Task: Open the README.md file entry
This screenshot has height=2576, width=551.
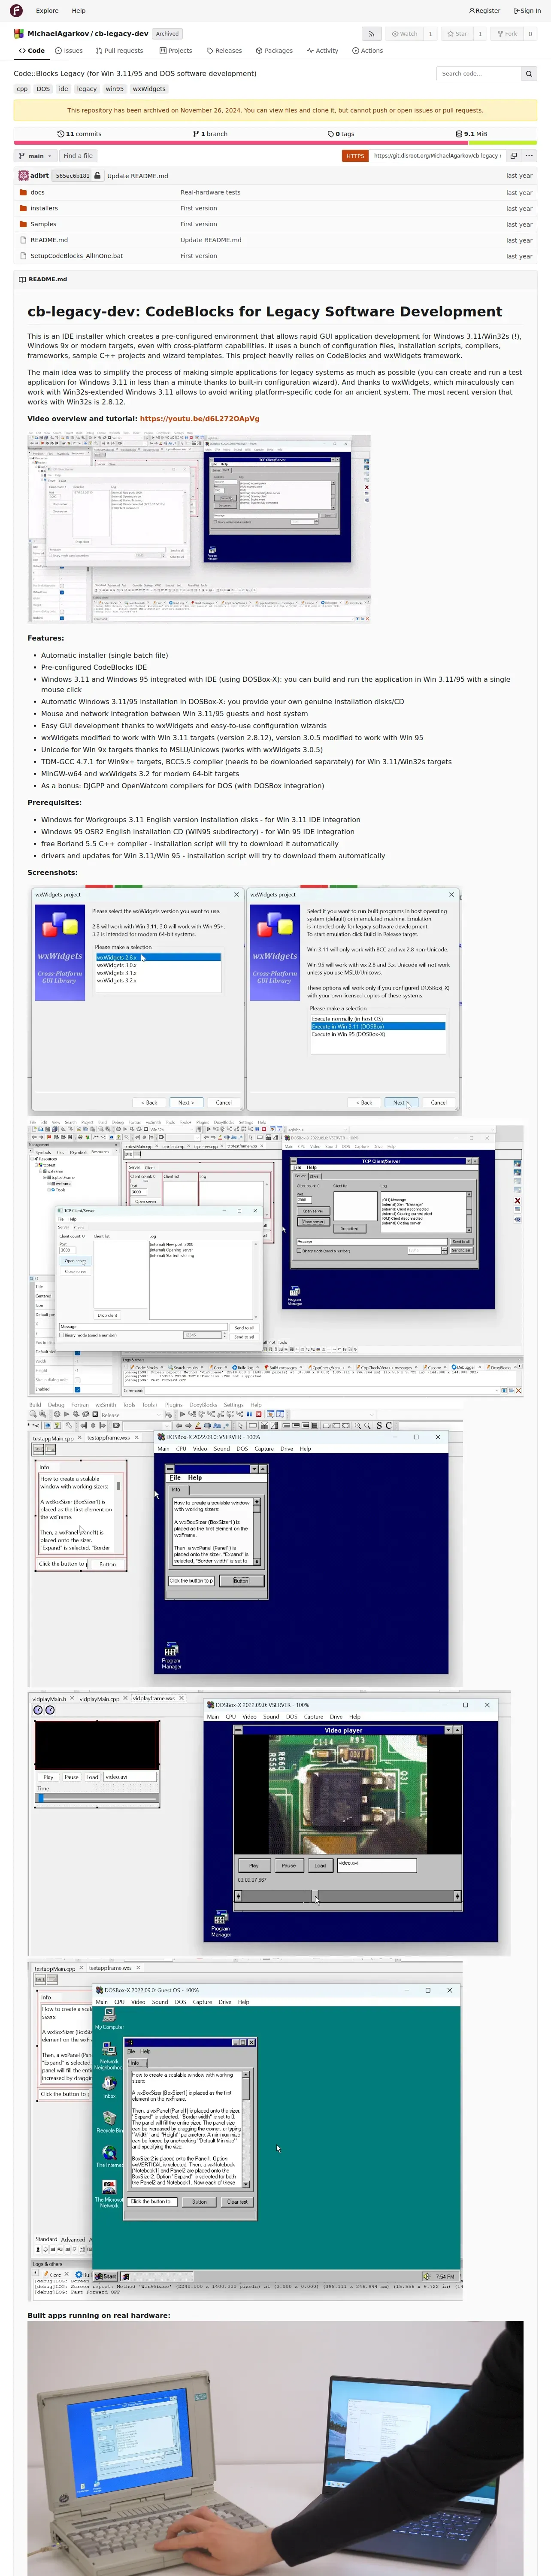Action: tap(49, 240)
